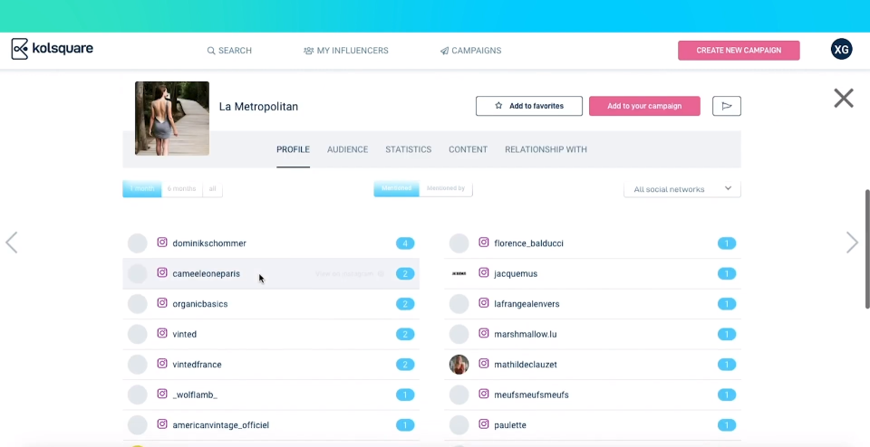Click the americanvintage_officiel account name
870x447 pixels.
pos(221,425)
